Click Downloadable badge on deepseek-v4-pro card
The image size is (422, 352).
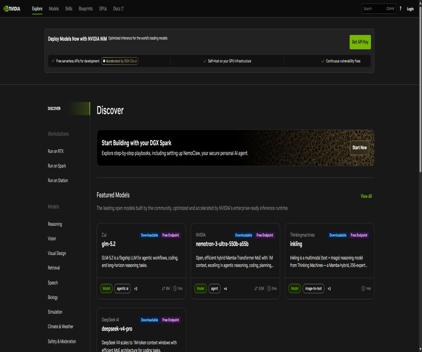pos(150,320)
